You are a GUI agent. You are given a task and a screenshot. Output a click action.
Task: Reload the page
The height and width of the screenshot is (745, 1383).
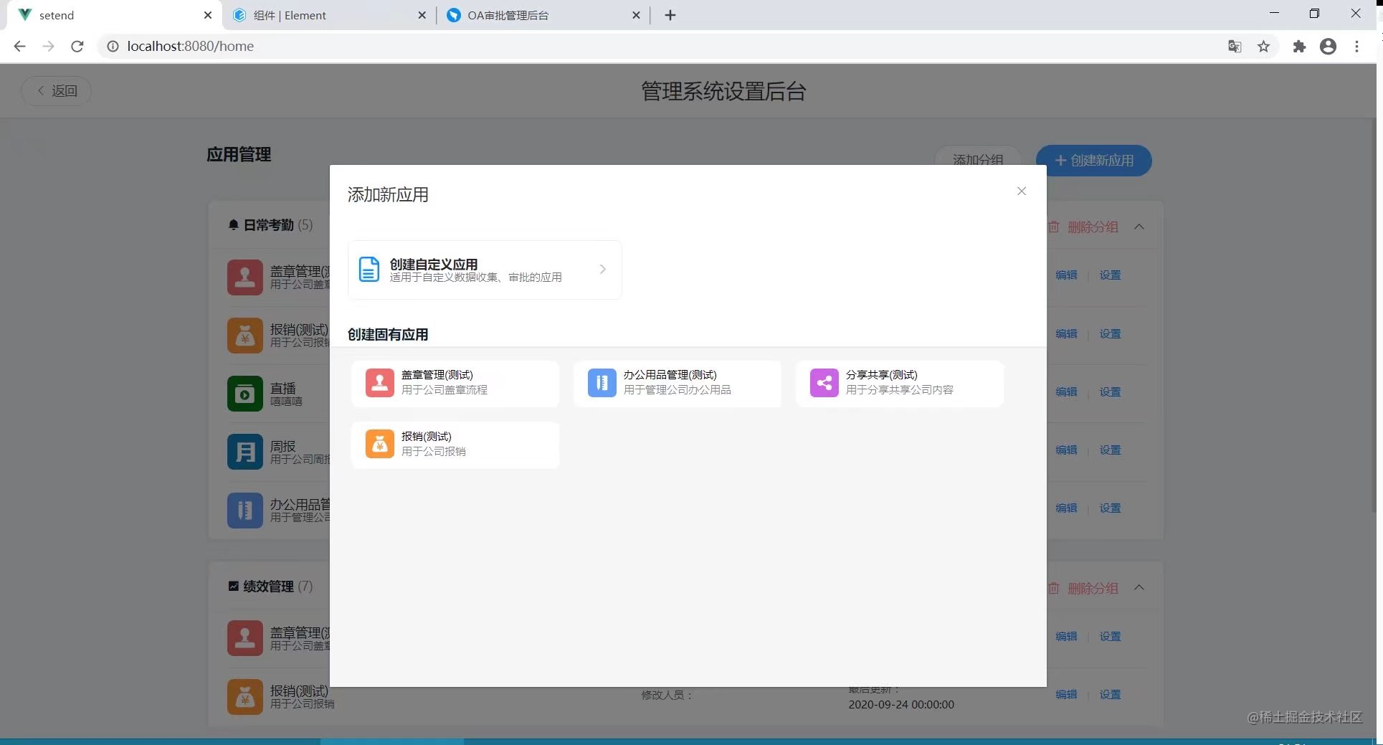coord(77,46)
